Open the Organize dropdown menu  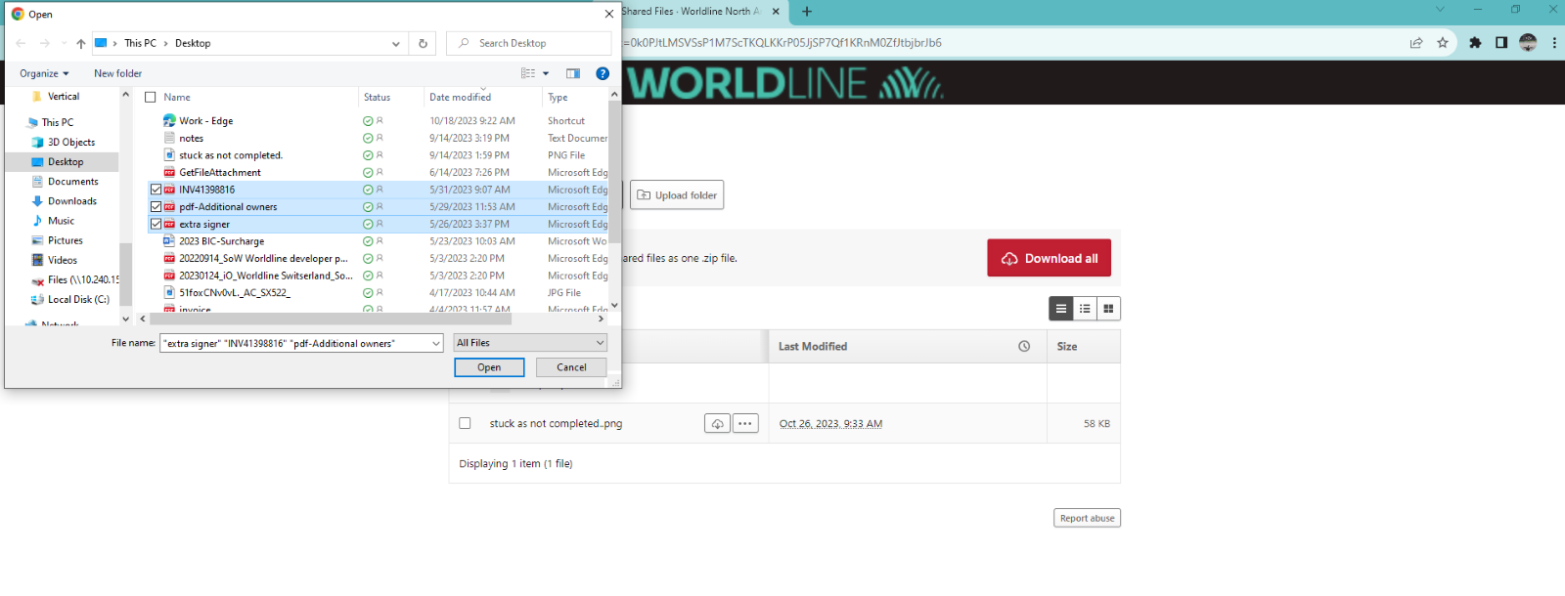point(44,73)
